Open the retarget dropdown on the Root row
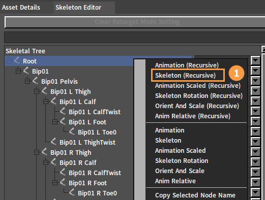The image size is (265, 200). tap(255, 60)
